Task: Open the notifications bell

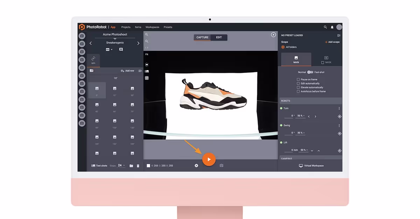Action: click(332, 27)
